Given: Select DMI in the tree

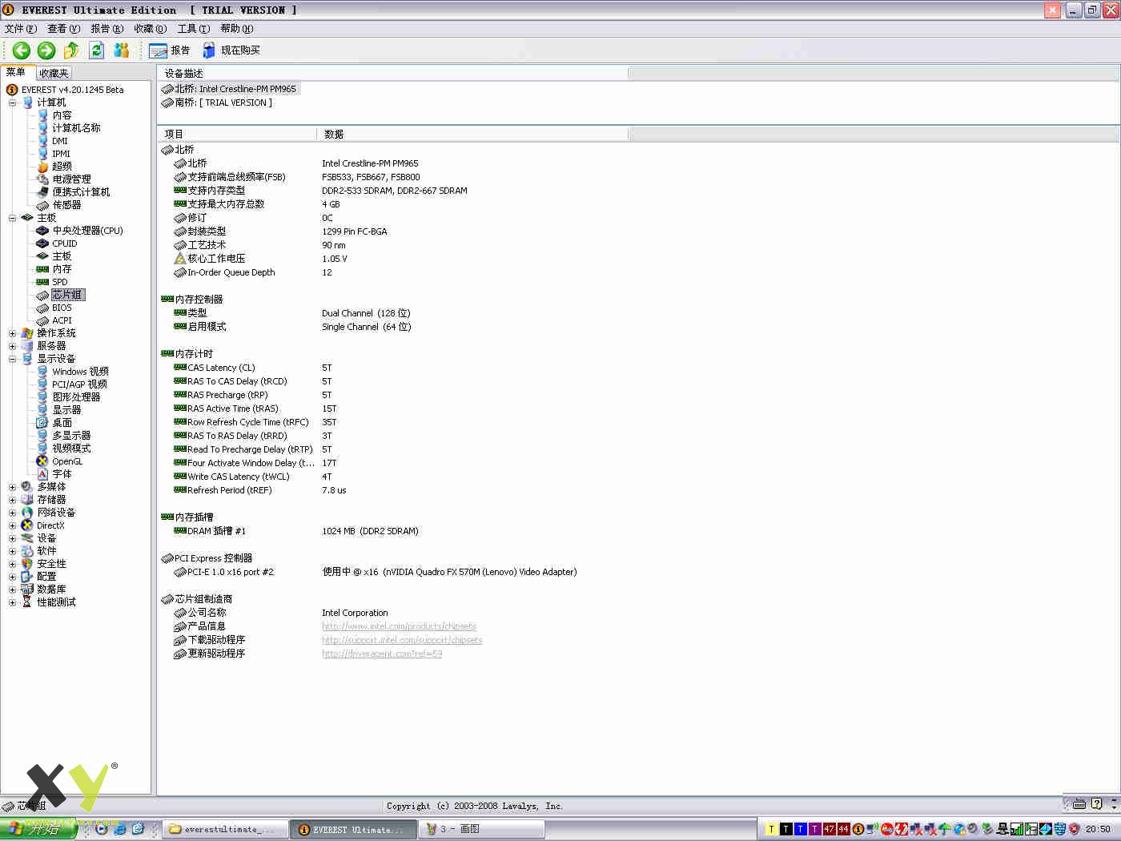Looking at the screenshot, I should coord(60,141).
